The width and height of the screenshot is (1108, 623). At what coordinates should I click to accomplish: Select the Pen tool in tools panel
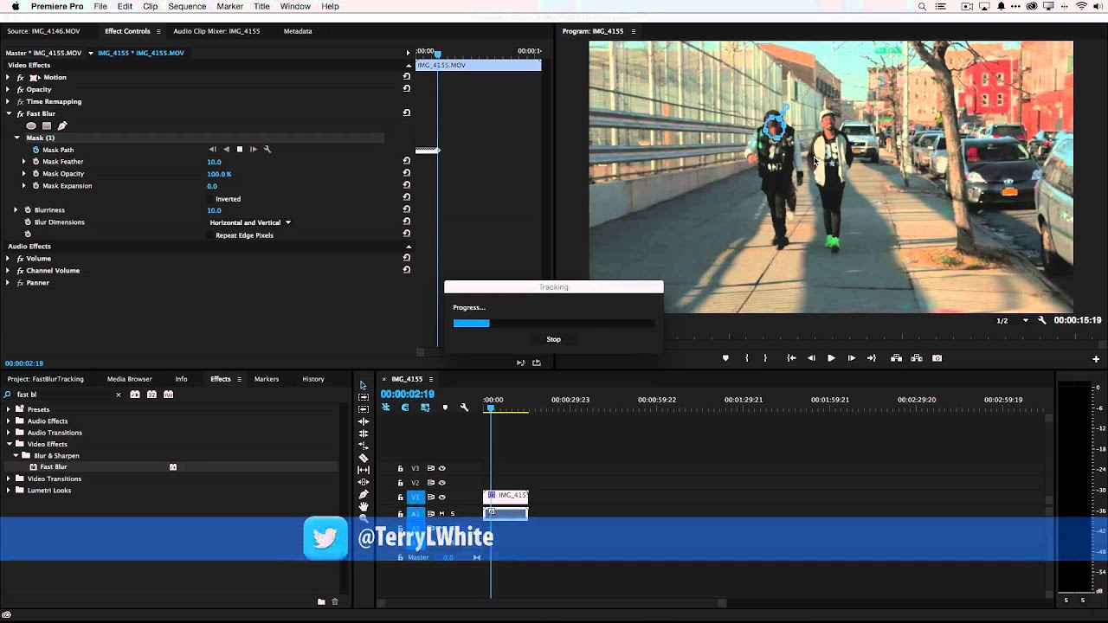point(364,494)
